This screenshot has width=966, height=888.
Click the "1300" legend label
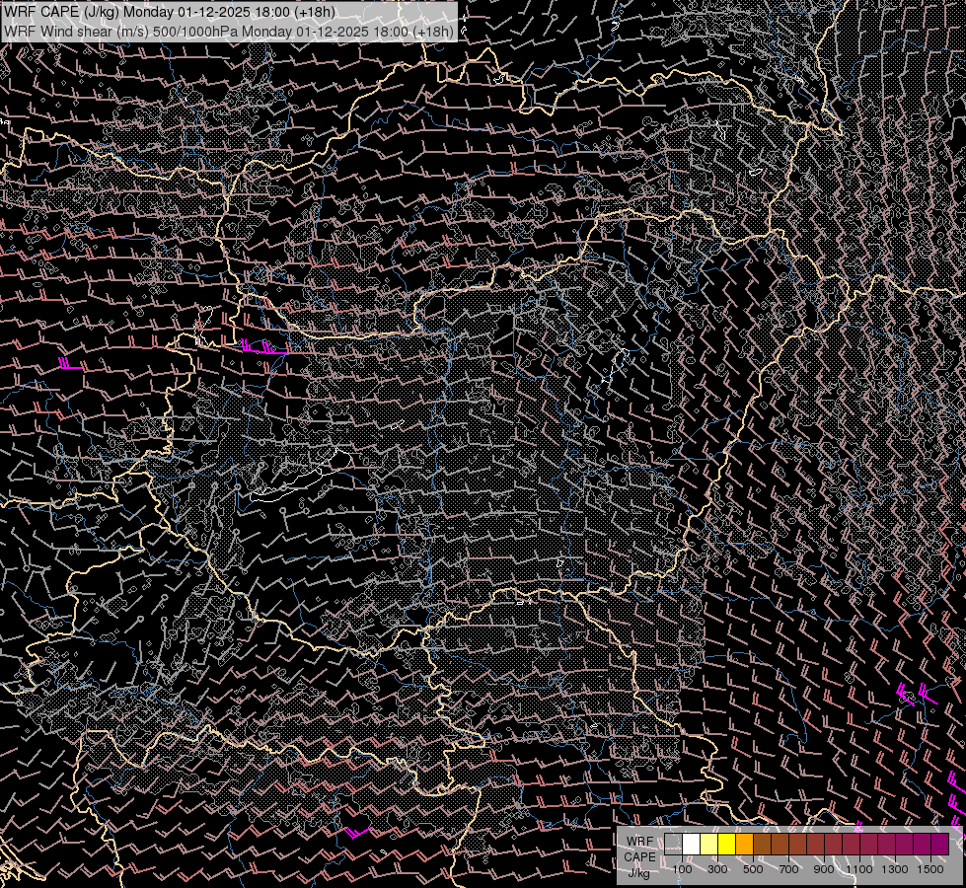[x=895, y=869]
